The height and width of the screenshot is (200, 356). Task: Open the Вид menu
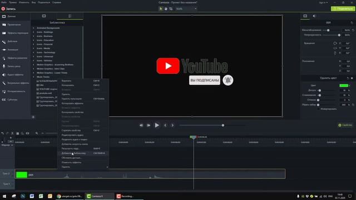coord(33,2)
